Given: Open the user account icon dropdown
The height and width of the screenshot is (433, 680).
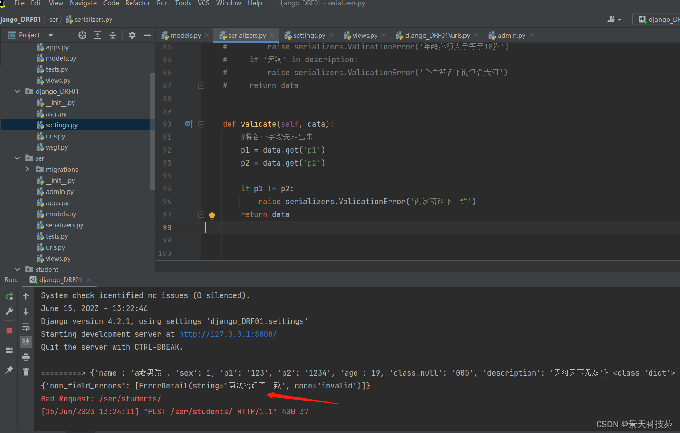Looking at the screenshot, I should point(614,19).
